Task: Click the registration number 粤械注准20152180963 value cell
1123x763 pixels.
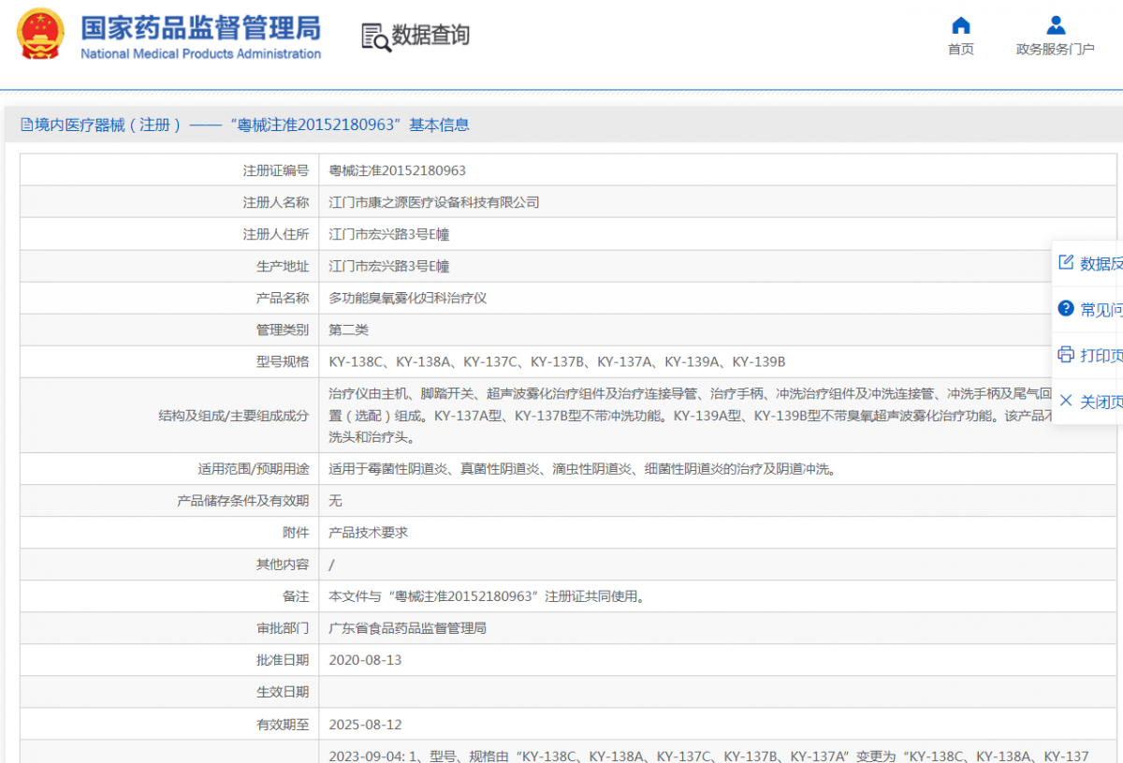Action: [x=398, y=170]
